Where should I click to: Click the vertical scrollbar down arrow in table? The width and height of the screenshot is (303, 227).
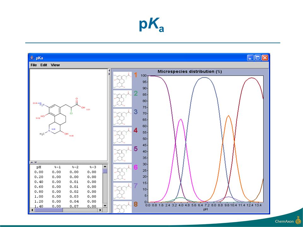pyautogui.click(x=105, y=206)
